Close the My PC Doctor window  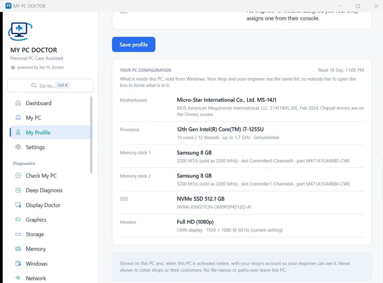tap(376, 6)
